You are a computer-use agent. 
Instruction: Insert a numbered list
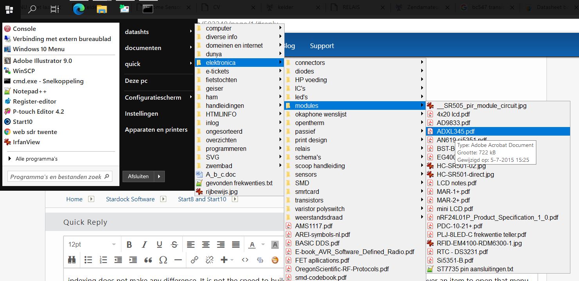click(x=103, y=260)
